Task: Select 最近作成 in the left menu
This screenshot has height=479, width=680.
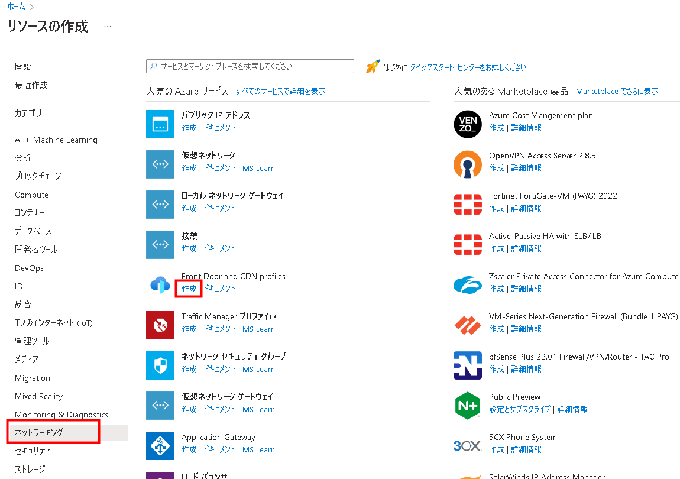Action: tap(31, 85)
